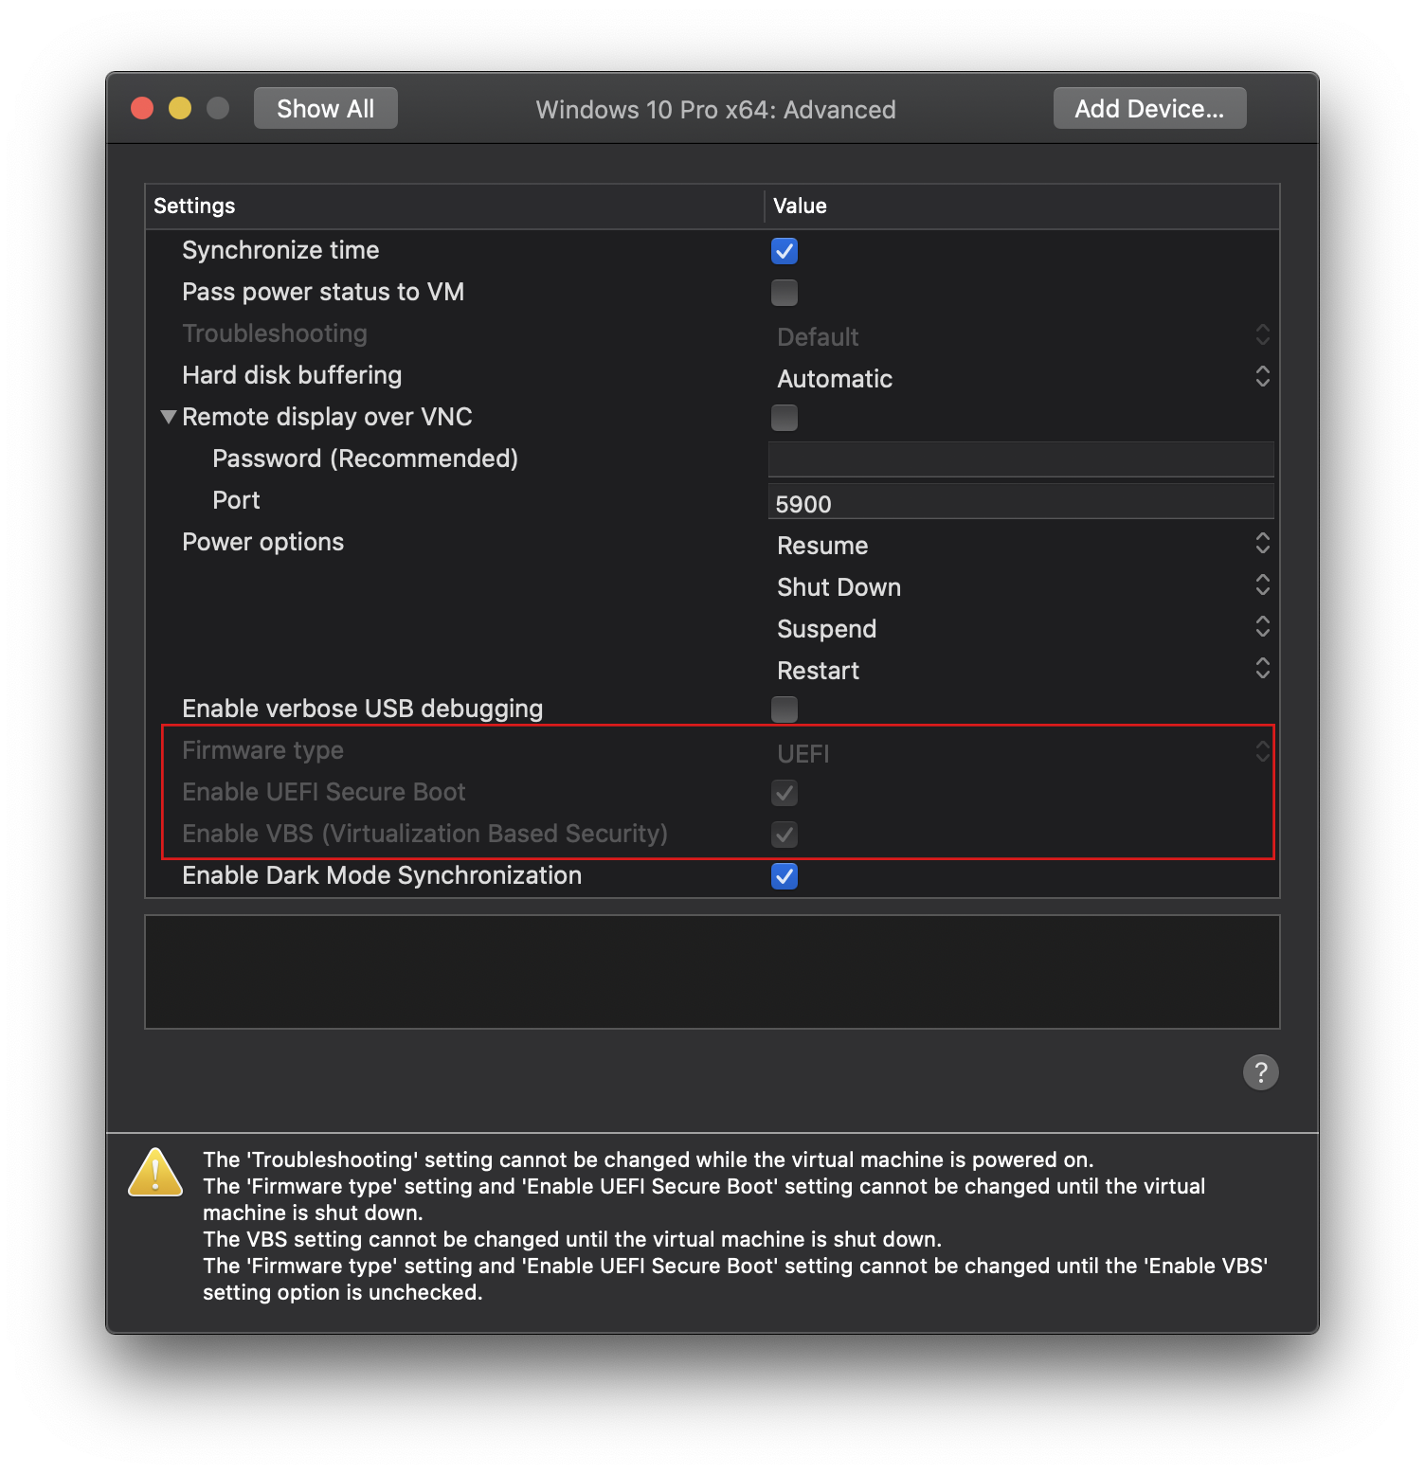Enable Pass power status to VM
Image resolution: width=1425 pixels, height=1474 pixels.
785,293
